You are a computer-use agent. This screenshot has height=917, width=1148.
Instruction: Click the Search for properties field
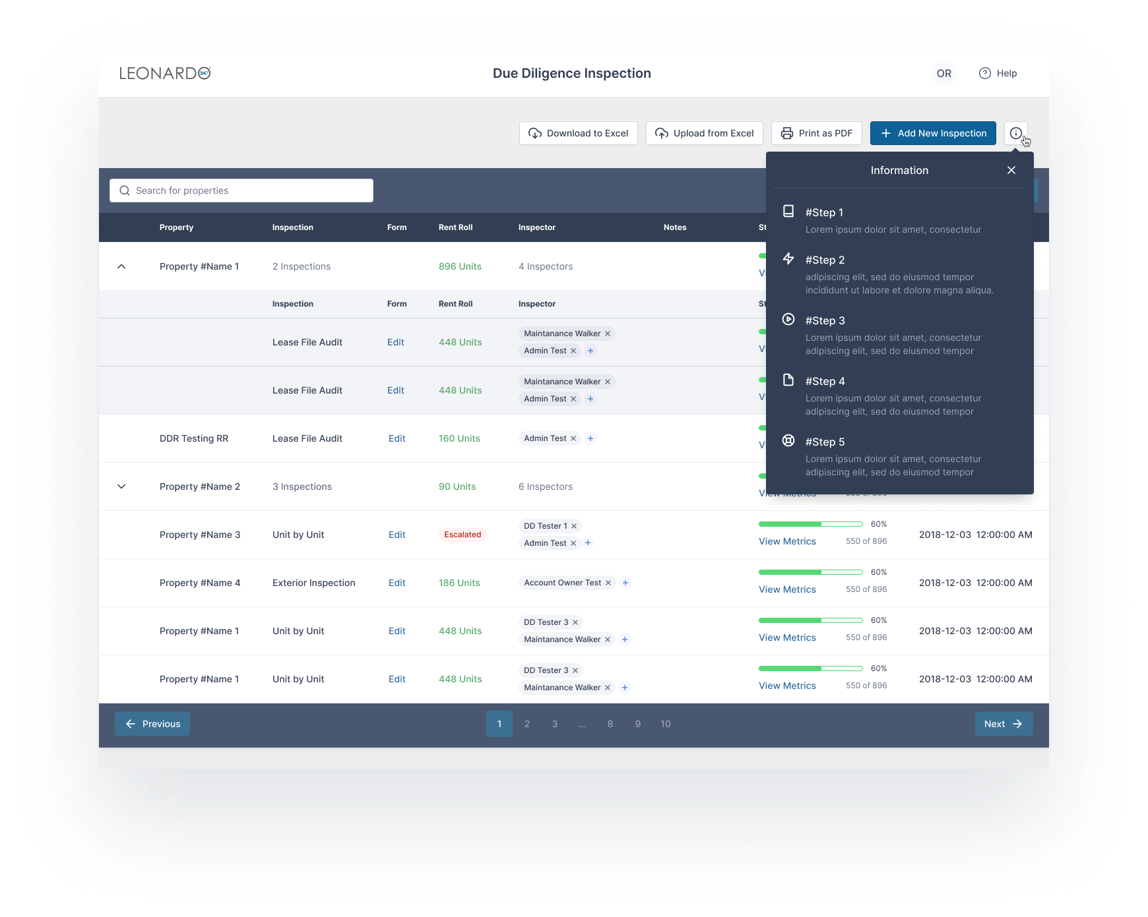pos(241,191)
